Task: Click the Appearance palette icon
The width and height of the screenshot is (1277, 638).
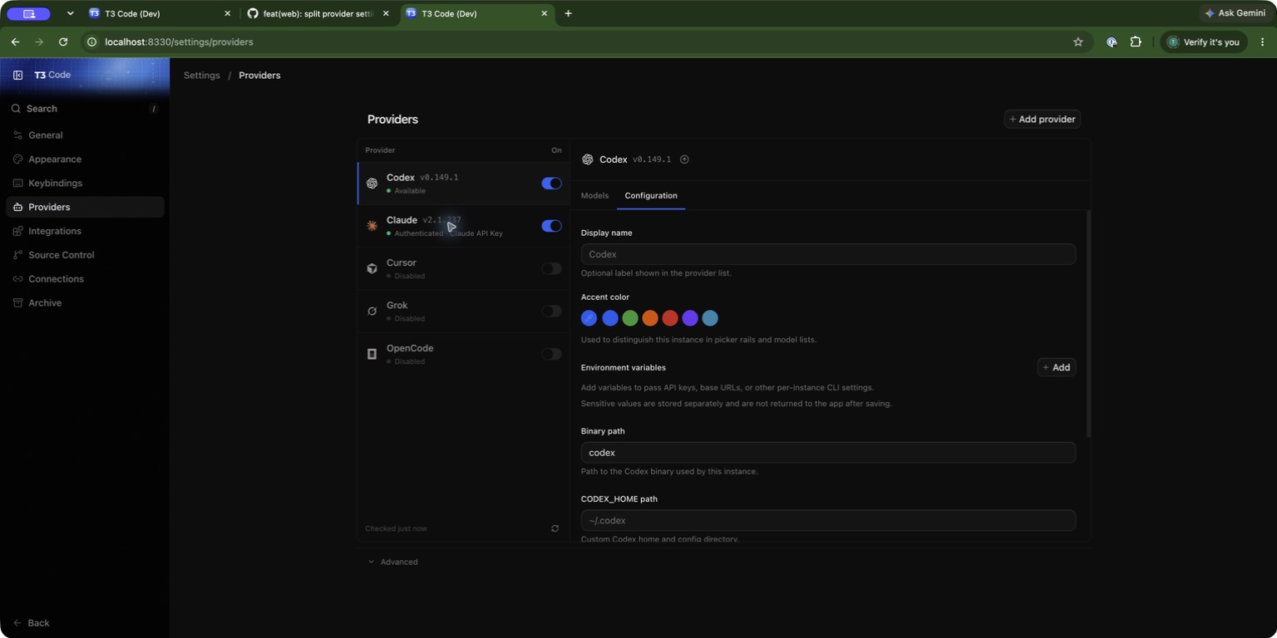Action: coord(17,159)
